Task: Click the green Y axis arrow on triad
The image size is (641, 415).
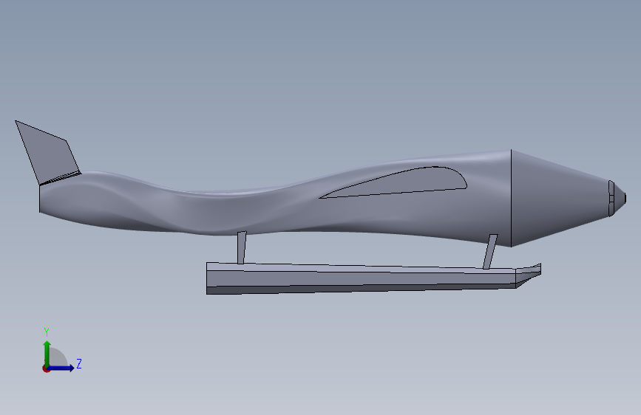Action: coord(47,353)
